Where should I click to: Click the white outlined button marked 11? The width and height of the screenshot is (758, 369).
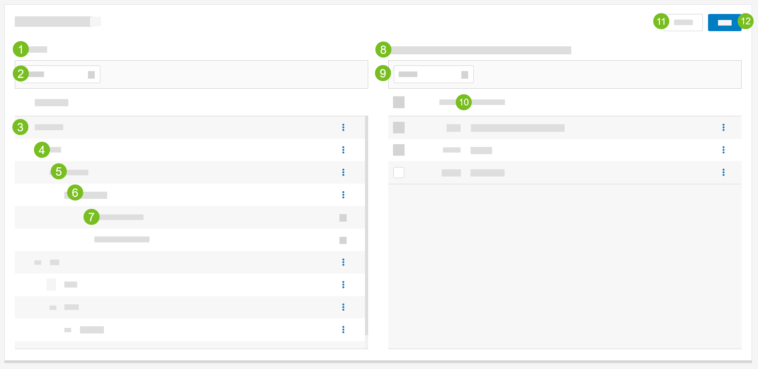(x=683, y=23)
